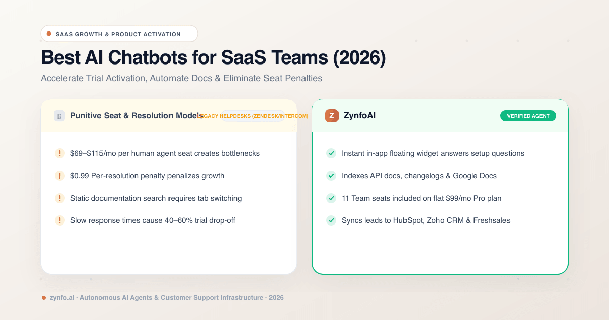Screen dimensions: 609x320
Task: Click warning icon next to $69–$115/mo seat line
Action: pos(59,153)
